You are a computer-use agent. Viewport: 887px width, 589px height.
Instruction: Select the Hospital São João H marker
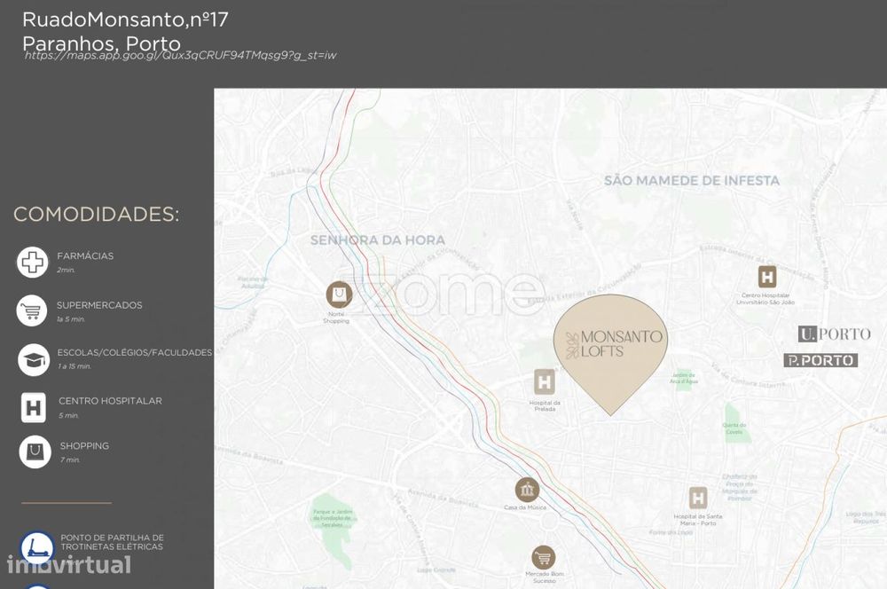[x=767, y=277]
